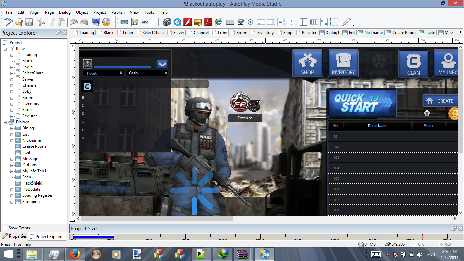Click the Open Project folder icon

pos(19,22)
